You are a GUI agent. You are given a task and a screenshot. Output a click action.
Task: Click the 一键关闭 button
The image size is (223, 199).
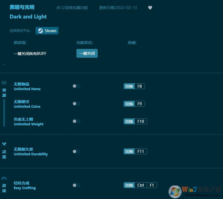click(x=87, y=53)
